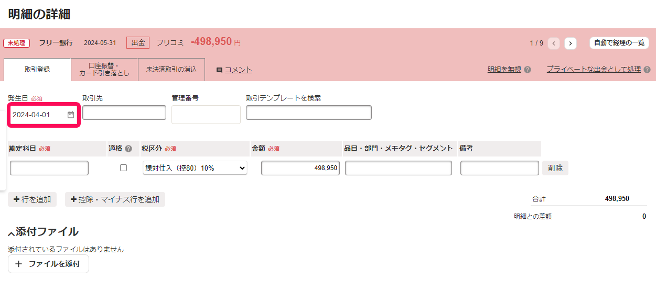Click the comment speech bubble icon
Viewport: 656px width, 291px height.
point(219,70)
